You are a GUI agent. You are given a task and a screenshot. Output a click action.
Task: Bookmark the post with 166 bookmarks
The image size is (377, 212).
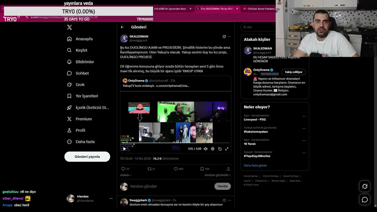[205, 169]
